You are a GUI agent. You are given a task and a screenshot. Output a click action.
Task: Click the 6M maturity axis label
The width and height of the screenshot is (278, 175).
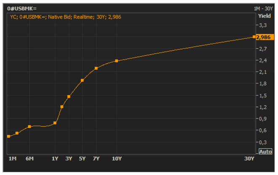[29, 159]
